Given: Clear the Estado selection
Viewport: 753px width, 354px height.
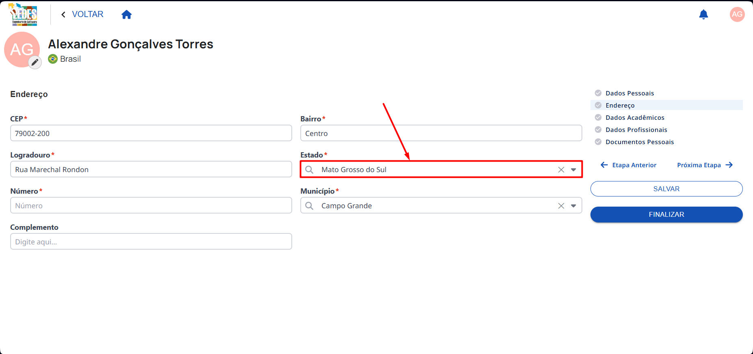Looking at the screenshot, I should point(561,170).
